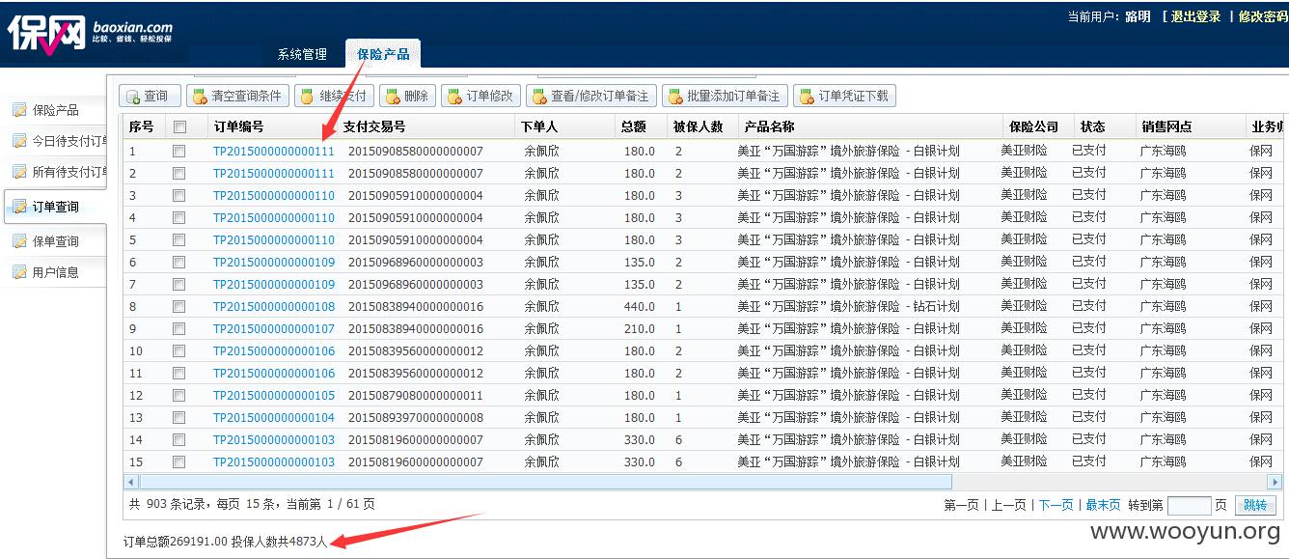This screenshot has width=1289, height=559.
Task: Open the 修改密码 link
Action: (x=1263, y=16)
